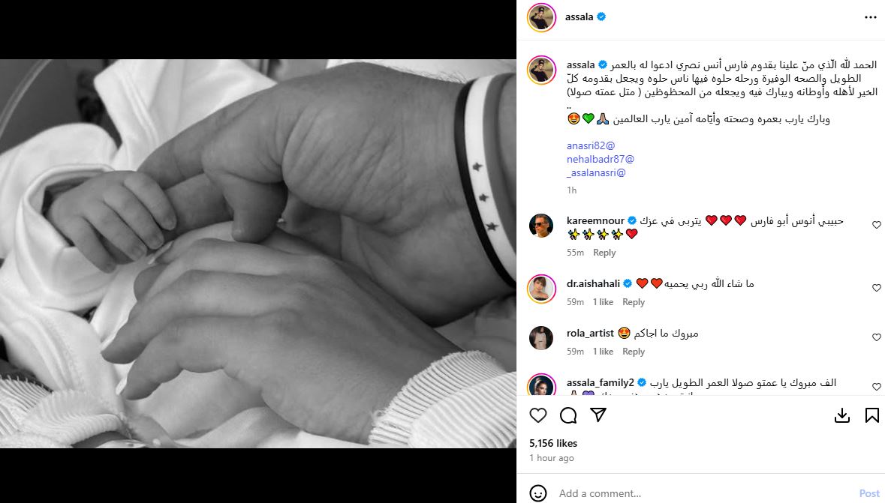Like dr.aishahali's comment with the small heart
Image resolution: width=885 pixels, height=503 pixels.
pyautogui.click(x=877, y=288)
